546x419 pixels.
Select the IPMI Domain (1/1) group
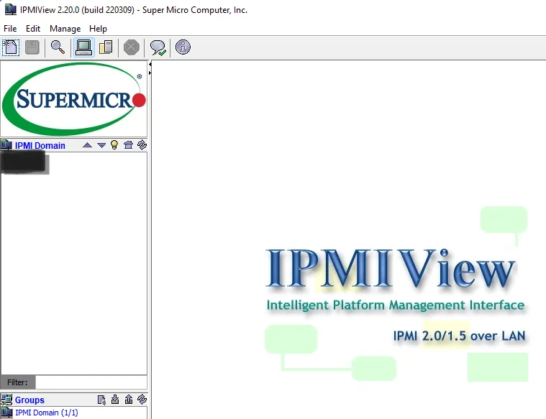coord(46,413)
